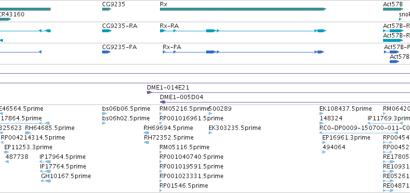Click the Rx-PA CDS label

click(x=172, y=47)
